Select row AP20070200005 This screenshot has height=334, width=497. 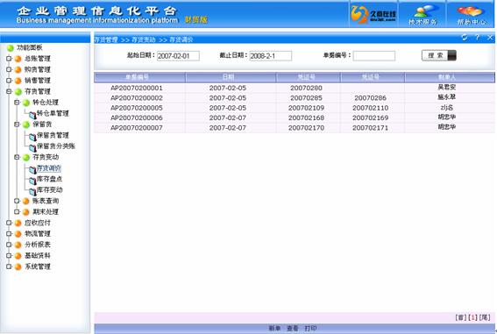click(x=295, y=108)
